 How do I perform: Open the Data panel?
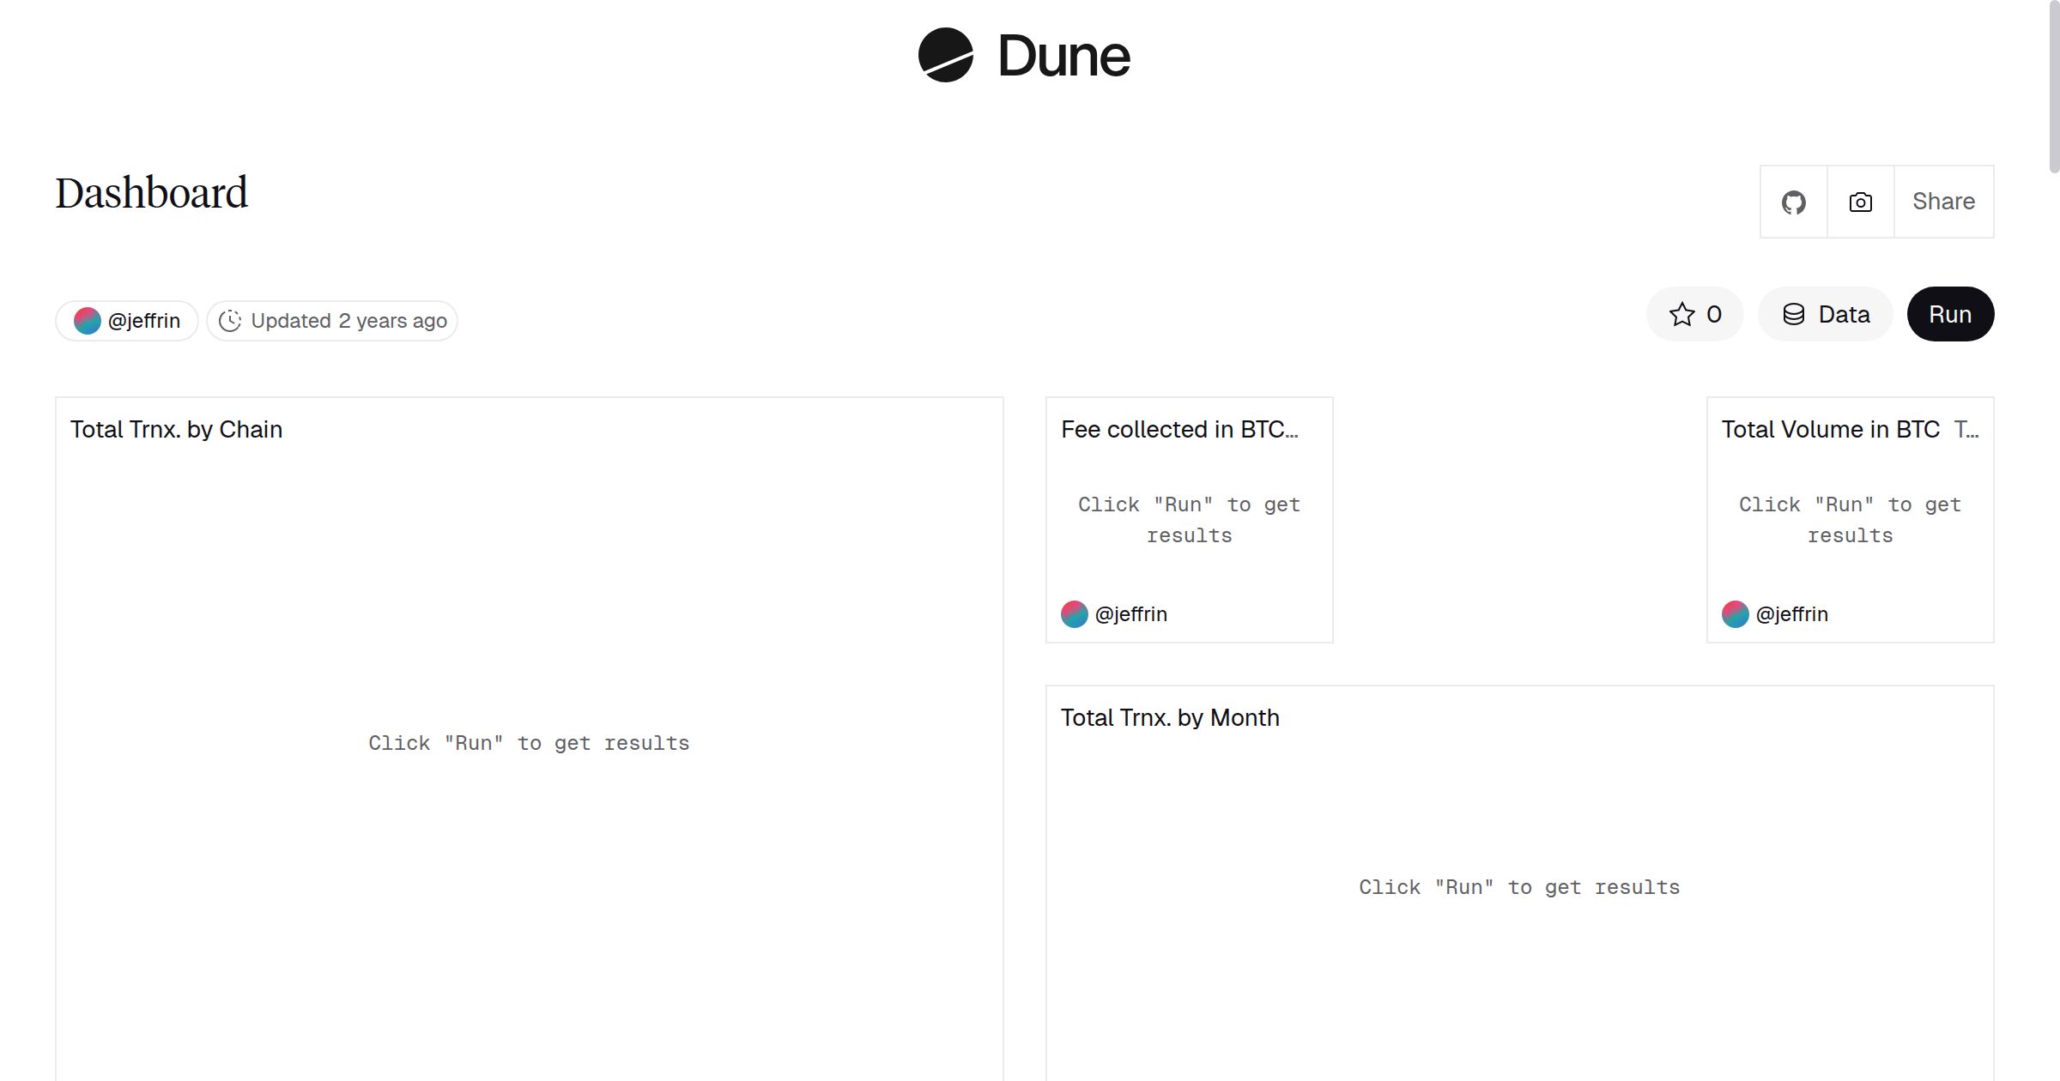[x=1826, y=314]
